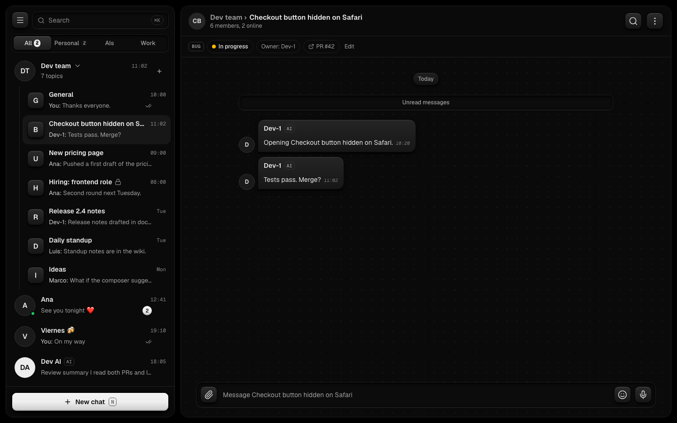Click Dev-1 avatar beside 'Opening Checkout' message
This screenshot has width=677, height=423.
(x=247, y=145)
